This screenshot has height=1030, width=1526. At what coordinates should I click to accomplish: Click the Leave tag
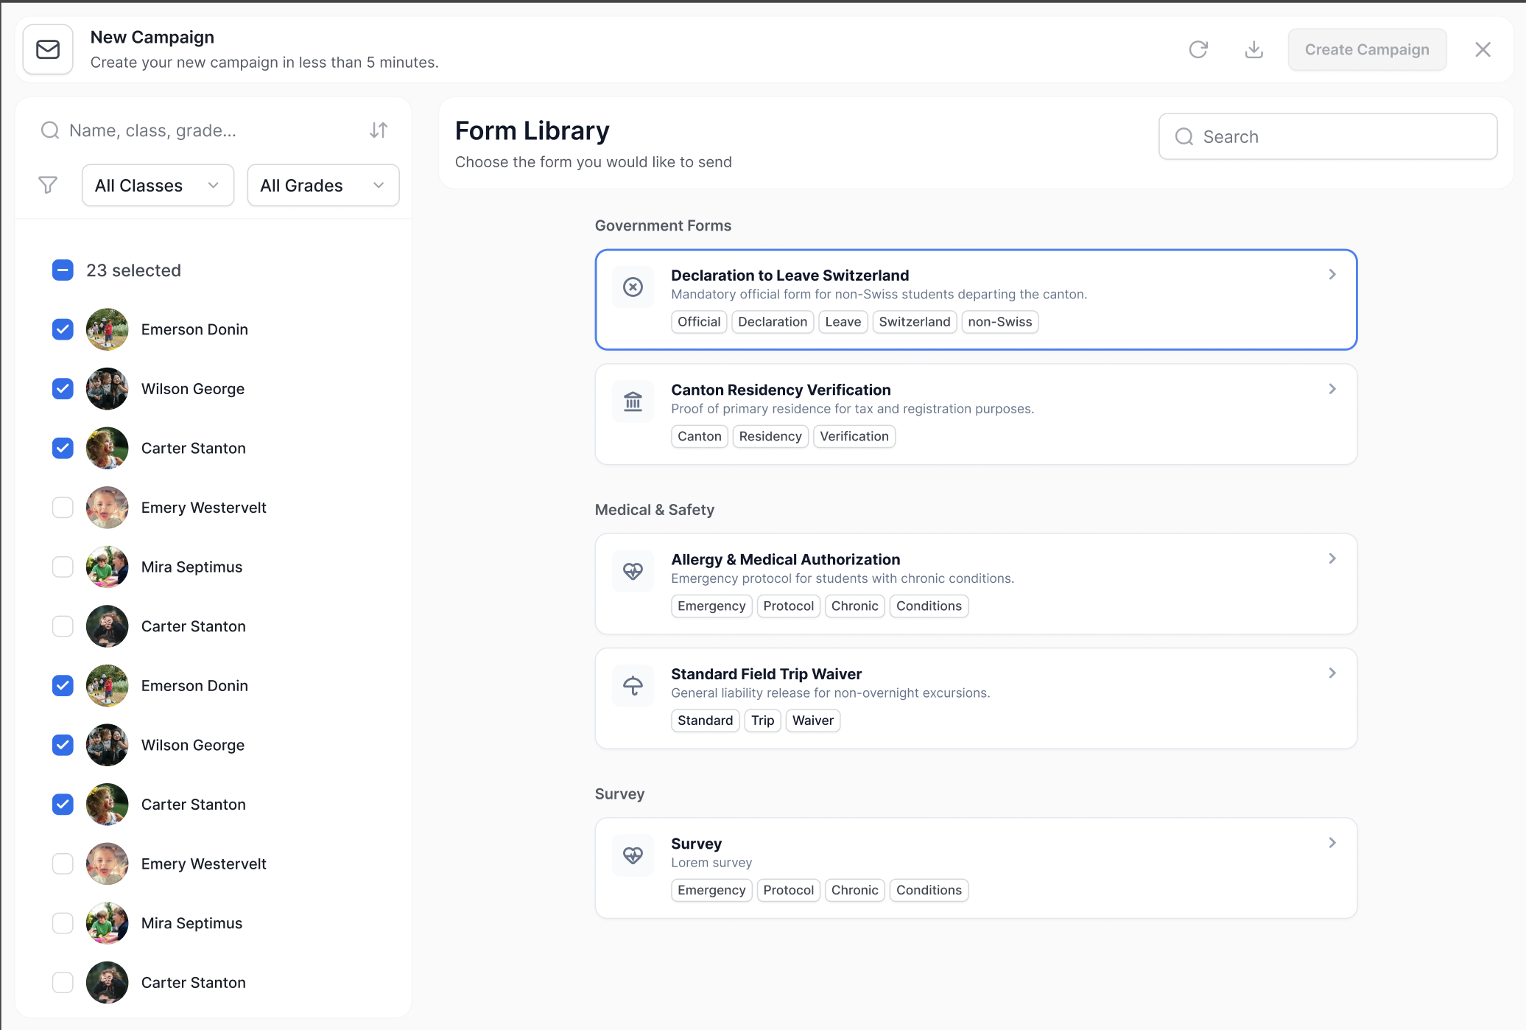(x=843, y=322)
